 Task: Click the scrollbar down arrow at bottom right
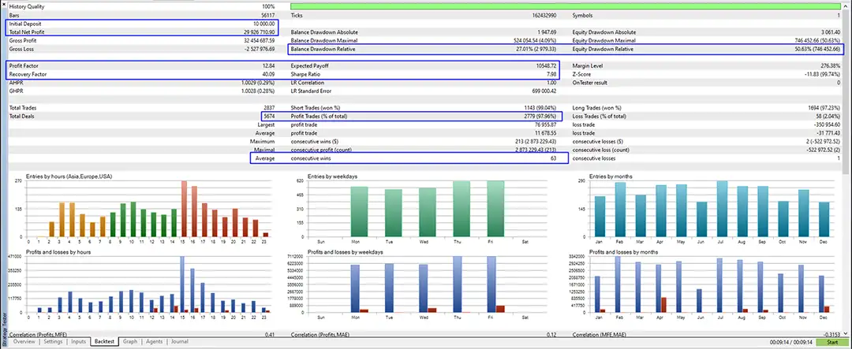coord(847,332)
